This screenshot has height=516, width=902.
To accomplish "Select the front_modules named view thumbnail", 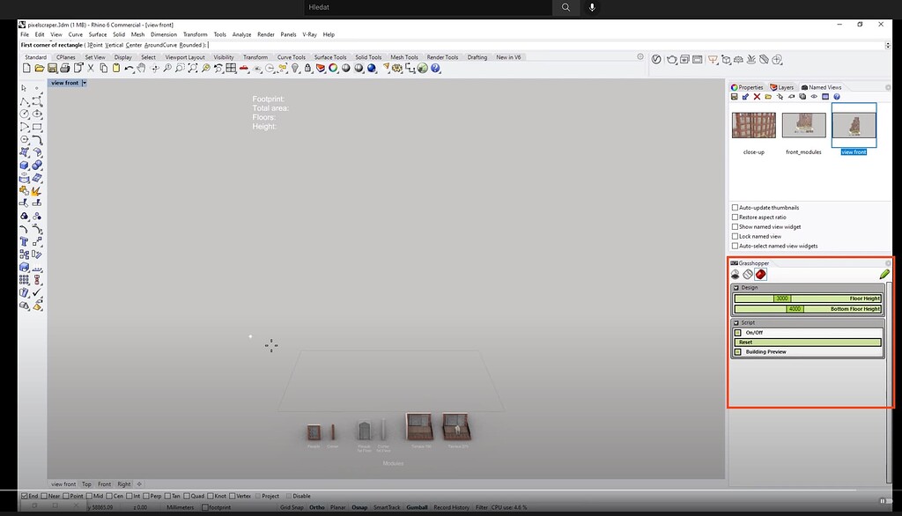I will [x=802, y=125].
